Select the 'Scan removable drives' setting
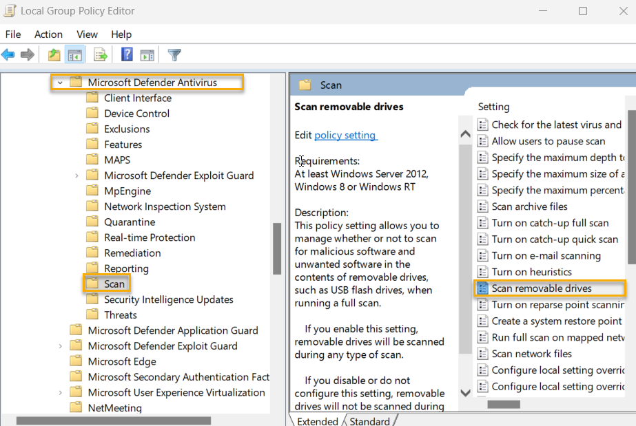The height and width of the screenshot is (426, 636). (542, 288)
